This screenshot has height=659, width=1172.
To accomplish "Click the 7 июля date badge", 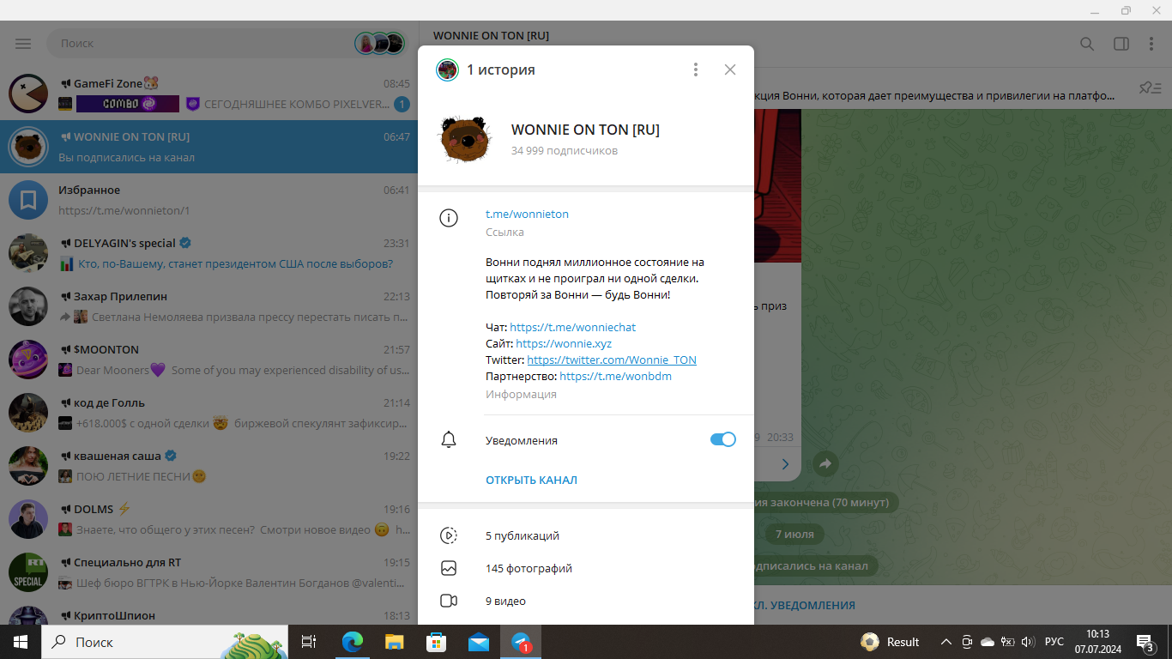I will tap(794, 534).
